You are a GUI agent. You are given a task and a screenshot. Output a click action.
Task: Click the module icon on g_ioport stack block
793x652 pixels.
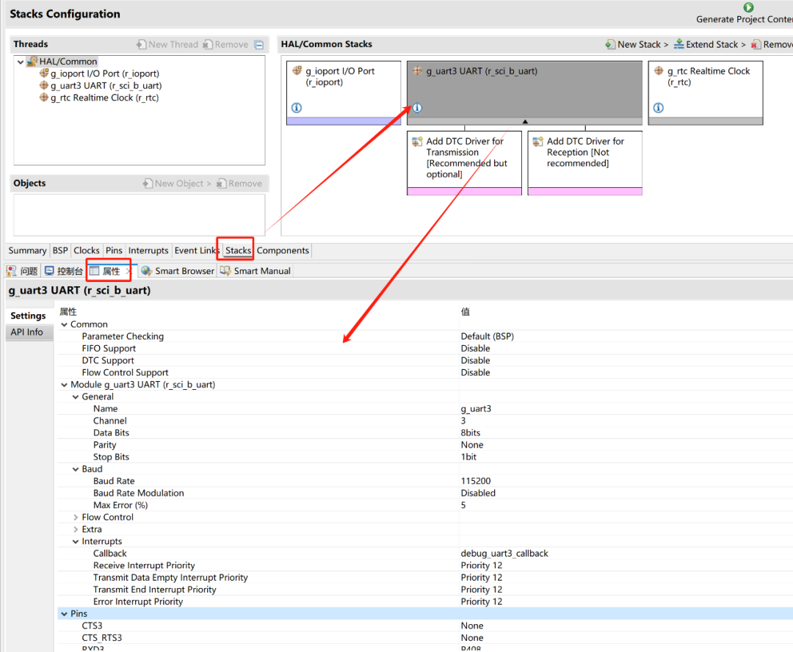[x=297, y=70]
